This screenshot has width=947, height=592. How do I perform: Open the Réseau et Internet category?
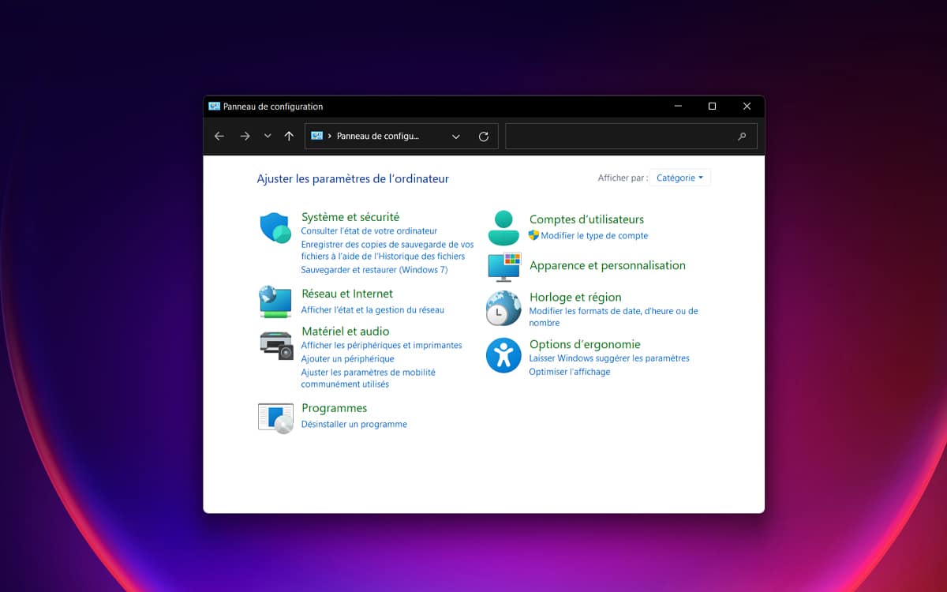point(347,294)
